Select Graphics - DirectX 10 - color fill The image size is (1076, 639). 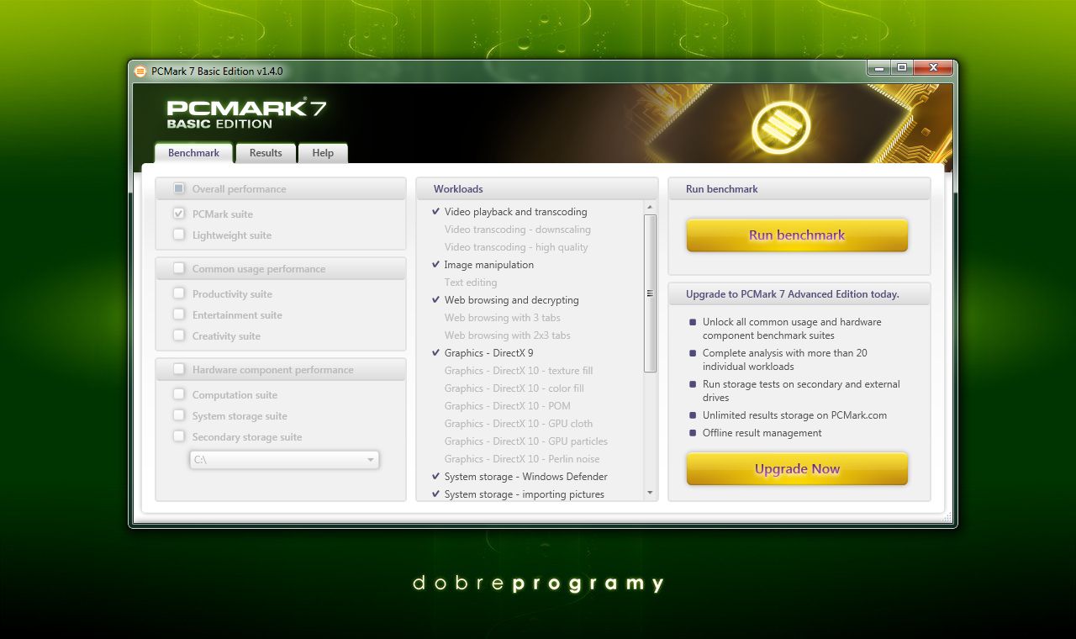point(514,388)
